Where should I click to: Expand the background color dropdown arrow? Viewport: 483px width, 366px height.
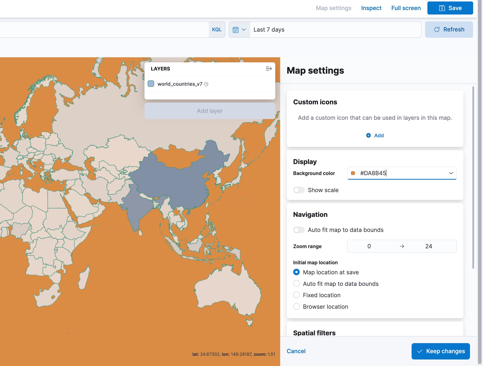451,173
